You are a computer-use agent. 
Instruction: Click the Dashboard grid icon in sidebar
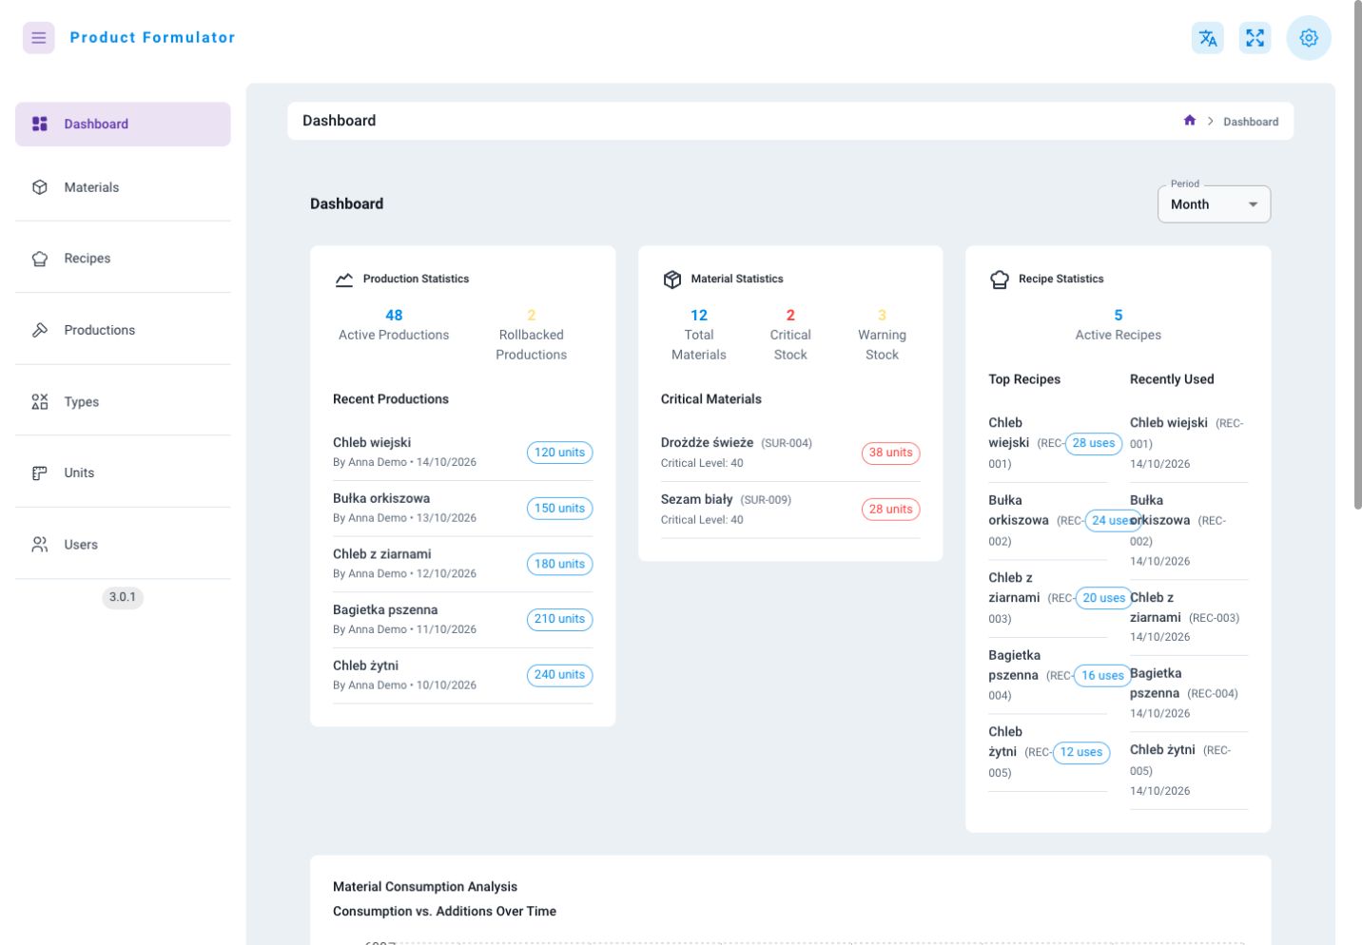(40, 124)
